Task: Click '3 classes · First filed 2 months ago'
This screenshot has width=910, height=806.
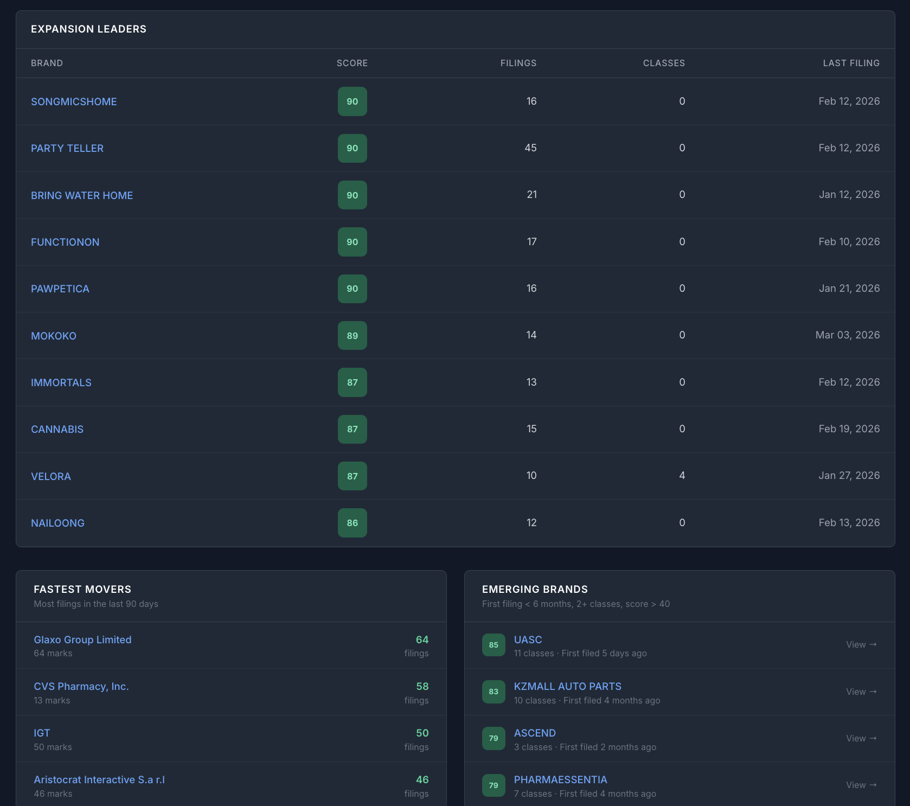Action: (x=585, y=747)
